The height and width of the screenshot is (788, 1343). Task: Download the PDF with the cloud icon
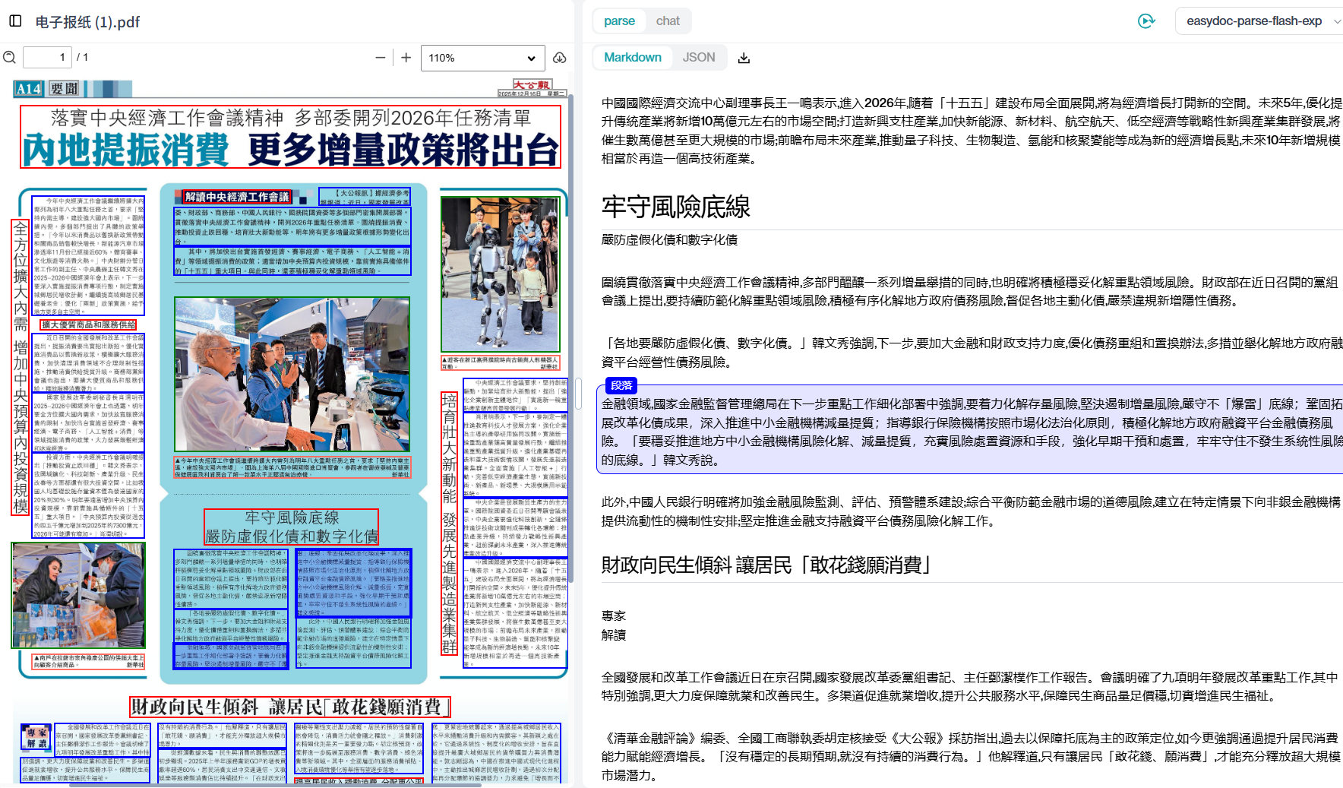pyautogui.click(x=560, y=58)
